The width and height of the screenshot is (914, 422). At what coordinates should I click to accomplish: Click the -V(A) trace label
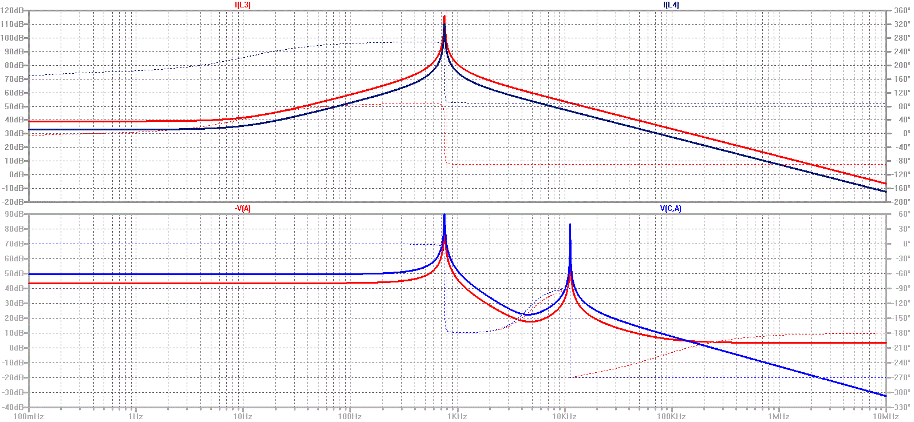point(243,208)
